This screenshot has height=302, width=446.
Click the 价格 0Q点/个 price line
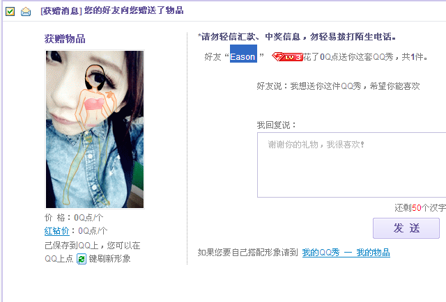pos(74,218)
